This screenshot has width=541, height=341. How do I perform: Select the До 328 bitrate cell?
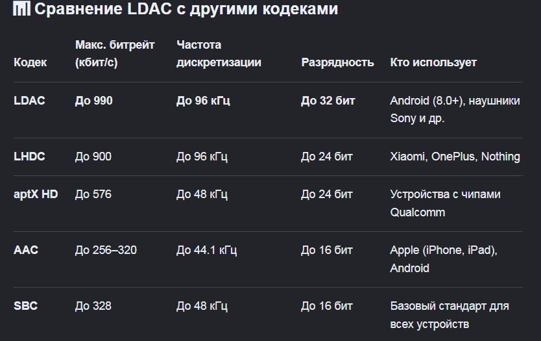click(x=93, y=306)
